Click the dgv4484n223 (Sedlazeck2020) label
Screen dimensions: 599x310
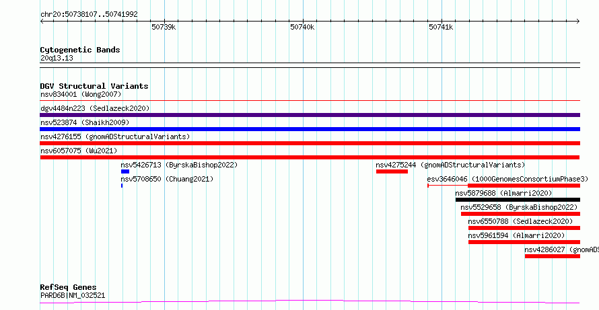[x=95, y=108]
